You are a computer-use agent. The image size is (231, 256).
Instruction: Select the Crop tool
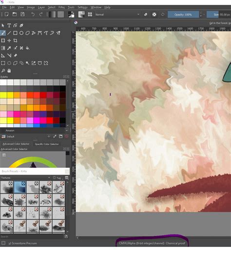tap(15, 40)
